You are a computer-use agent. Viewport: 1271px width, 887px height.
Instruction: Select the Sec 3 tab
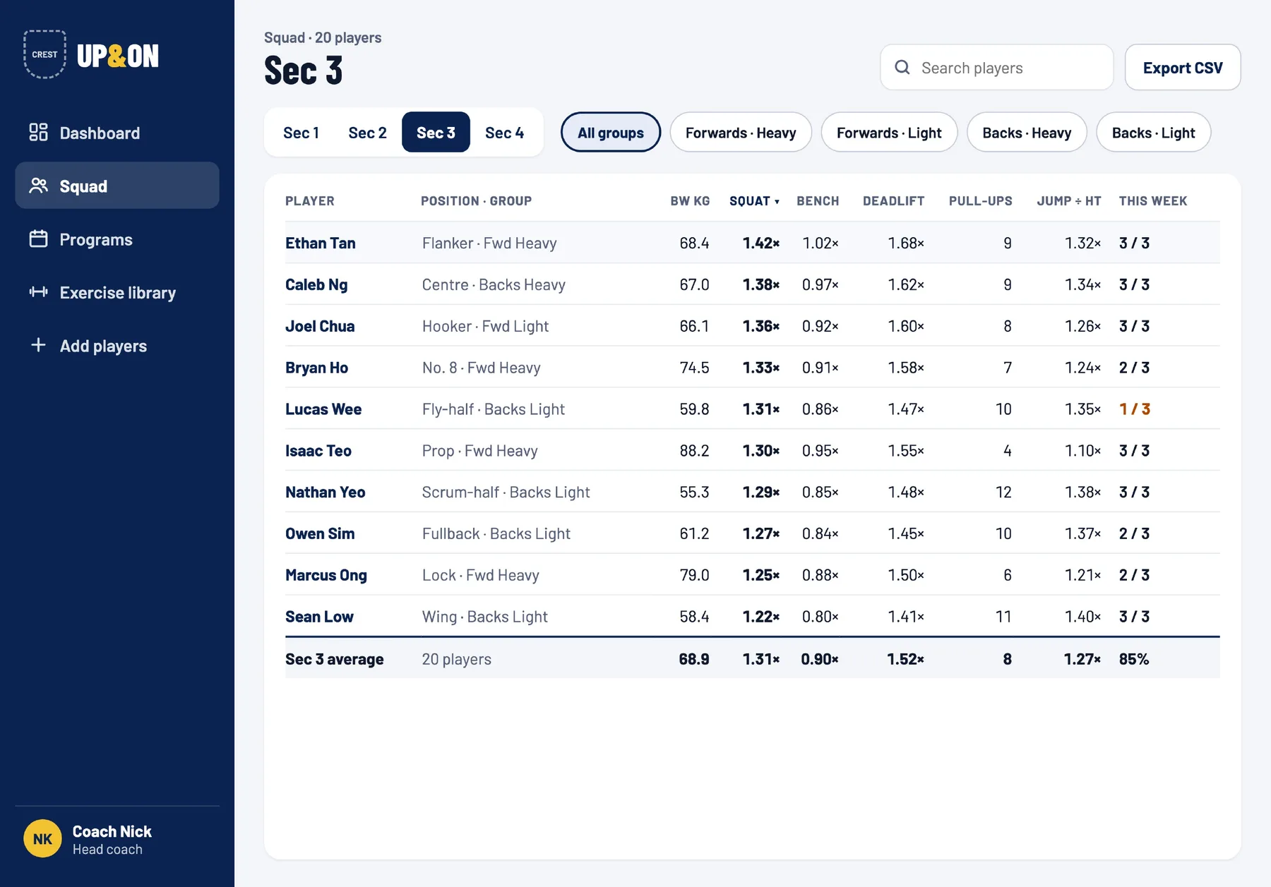(x=436, y=133)
